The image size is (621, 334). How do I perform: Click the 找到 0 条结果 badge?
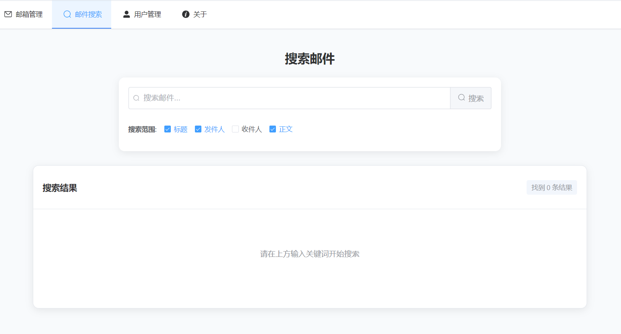coord(552,187)
